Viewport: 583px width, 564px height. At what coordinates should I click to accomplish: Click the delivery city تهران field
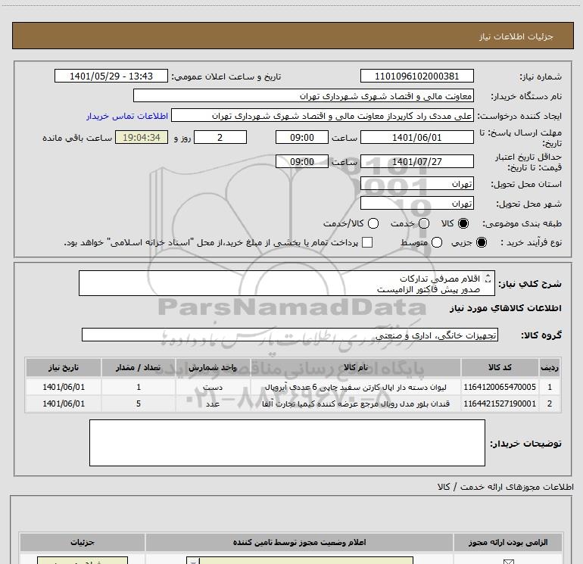416,203
